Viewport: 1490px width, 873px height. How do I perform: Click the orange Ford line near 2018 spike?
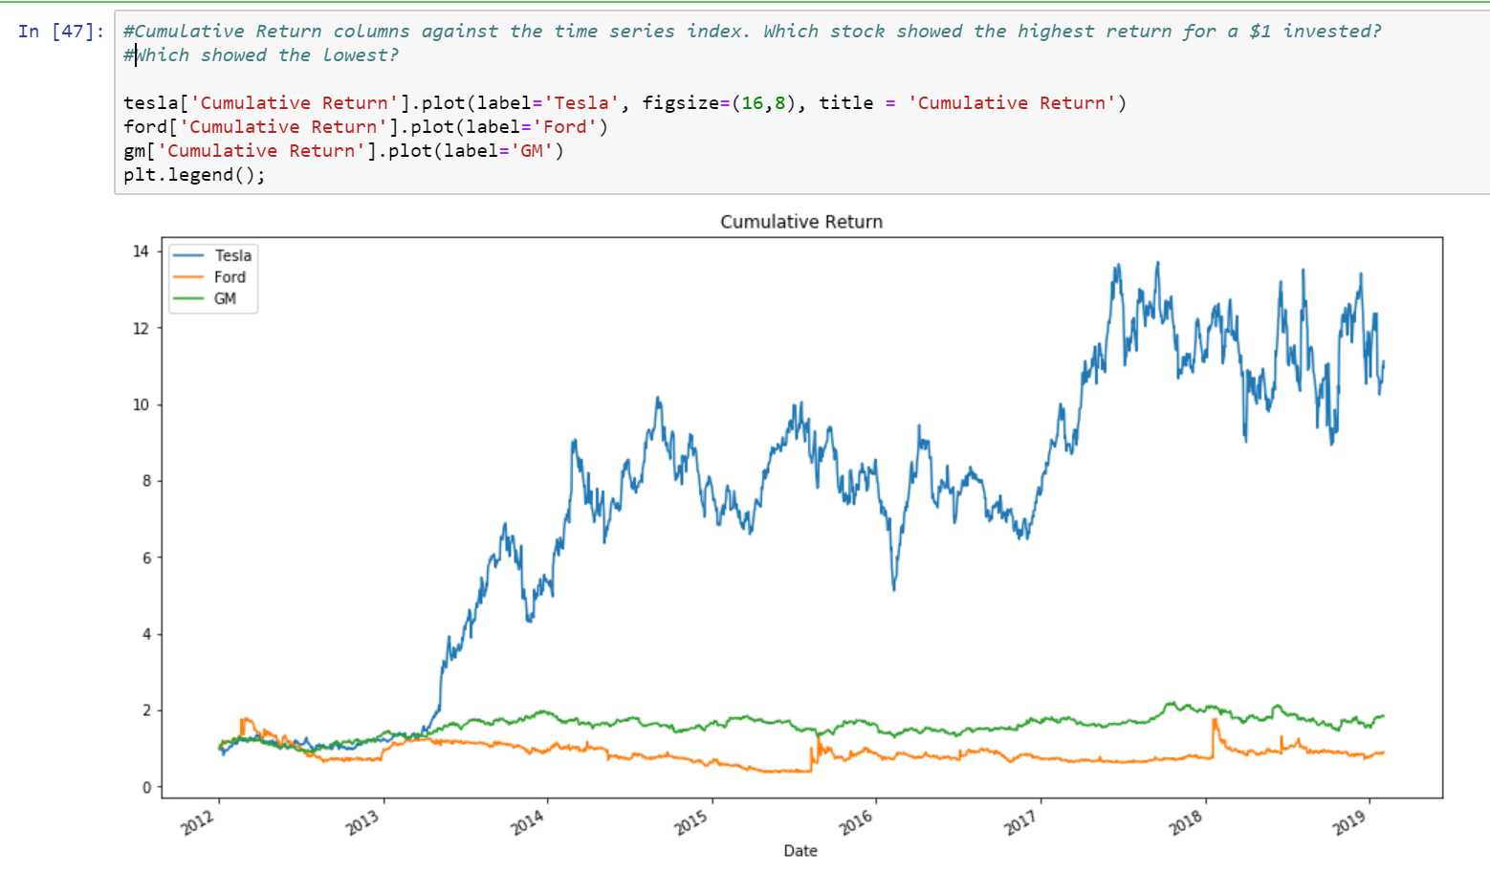[1215, 729]
